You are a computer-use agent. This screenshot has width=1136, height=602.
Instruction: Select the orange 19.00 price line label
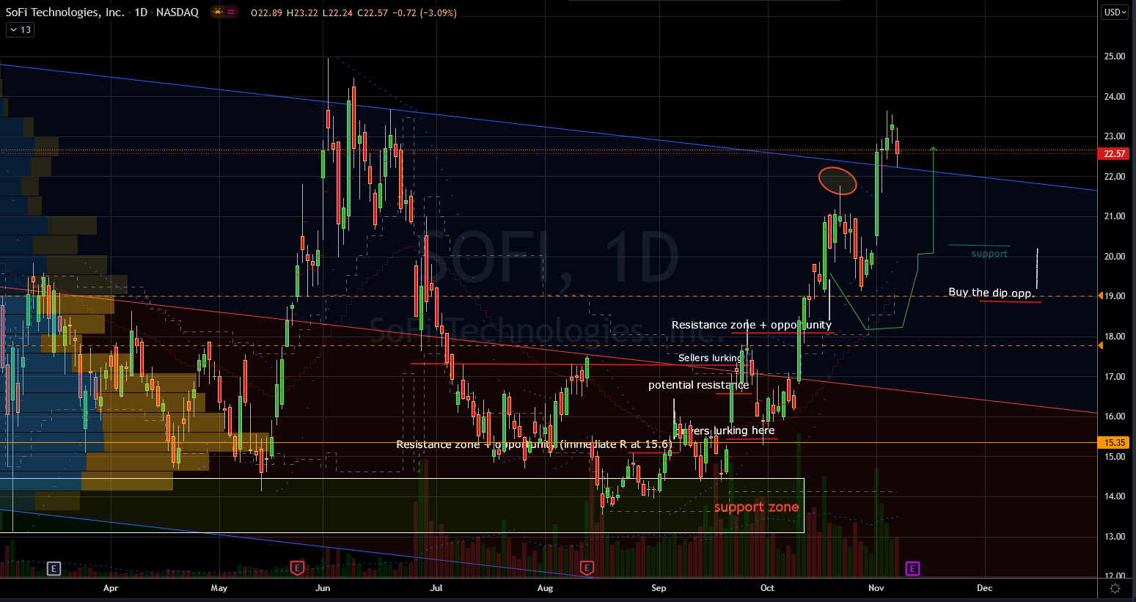1114,296
